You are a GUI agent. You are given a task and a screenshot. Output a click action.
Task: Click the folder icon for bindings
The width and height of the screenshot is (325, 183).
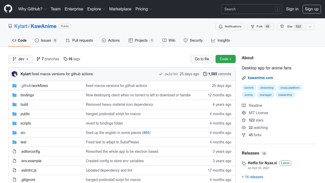pos(14,95)
